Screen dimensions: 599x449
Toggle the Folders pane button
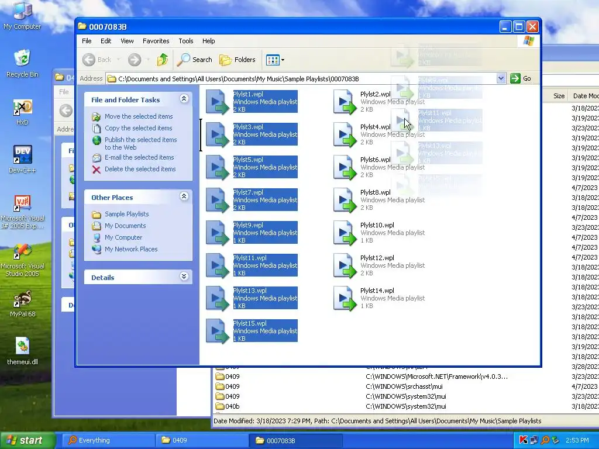click(x=237, y=60)
